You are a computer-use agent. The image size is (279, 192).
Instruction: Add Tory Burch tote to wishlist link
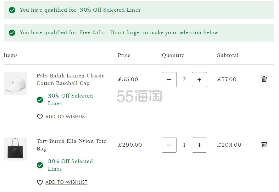pos(66,182)
